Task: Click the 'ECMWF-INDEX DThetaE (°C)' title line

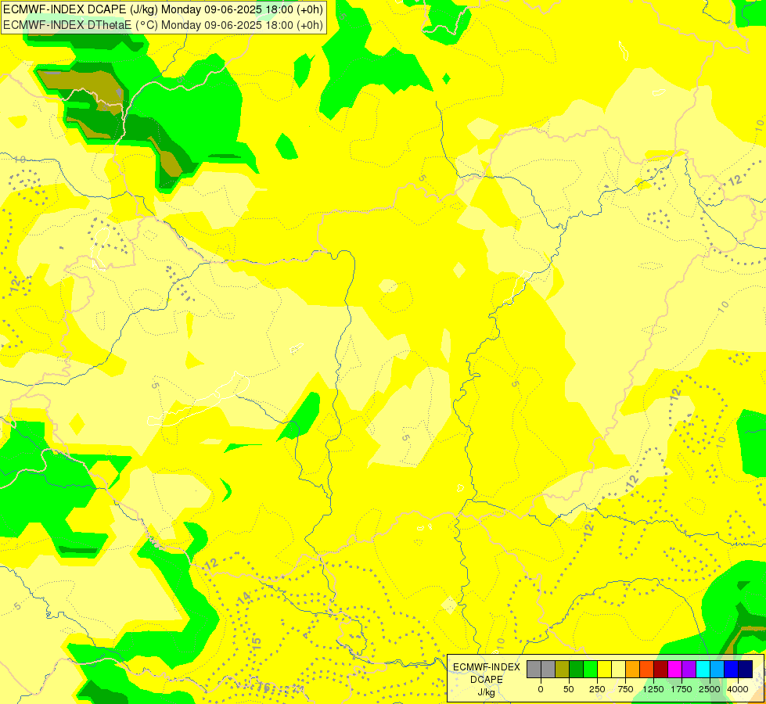Action: [163, 25]
